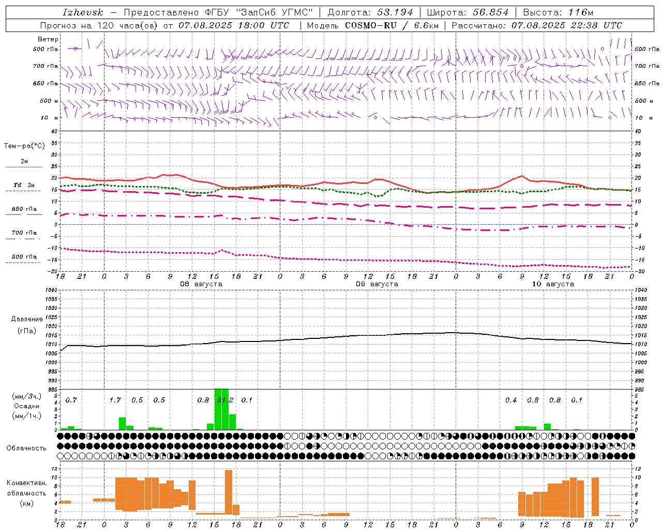
Task: Click the 09 августа date label
Action: click(377, 284)
